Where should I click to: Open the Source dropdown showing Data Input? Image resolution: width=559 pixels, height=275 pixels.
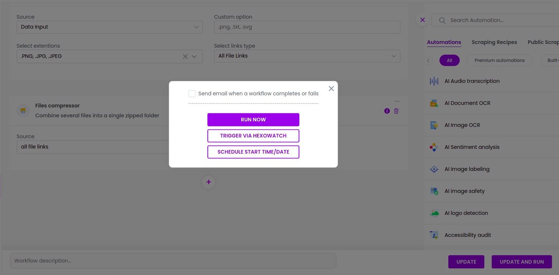point(110,27)
